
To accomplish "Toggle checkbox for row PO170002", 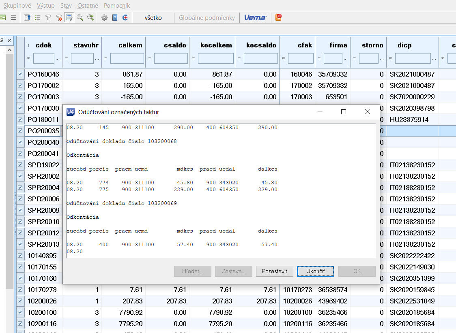I will point(20,85).
